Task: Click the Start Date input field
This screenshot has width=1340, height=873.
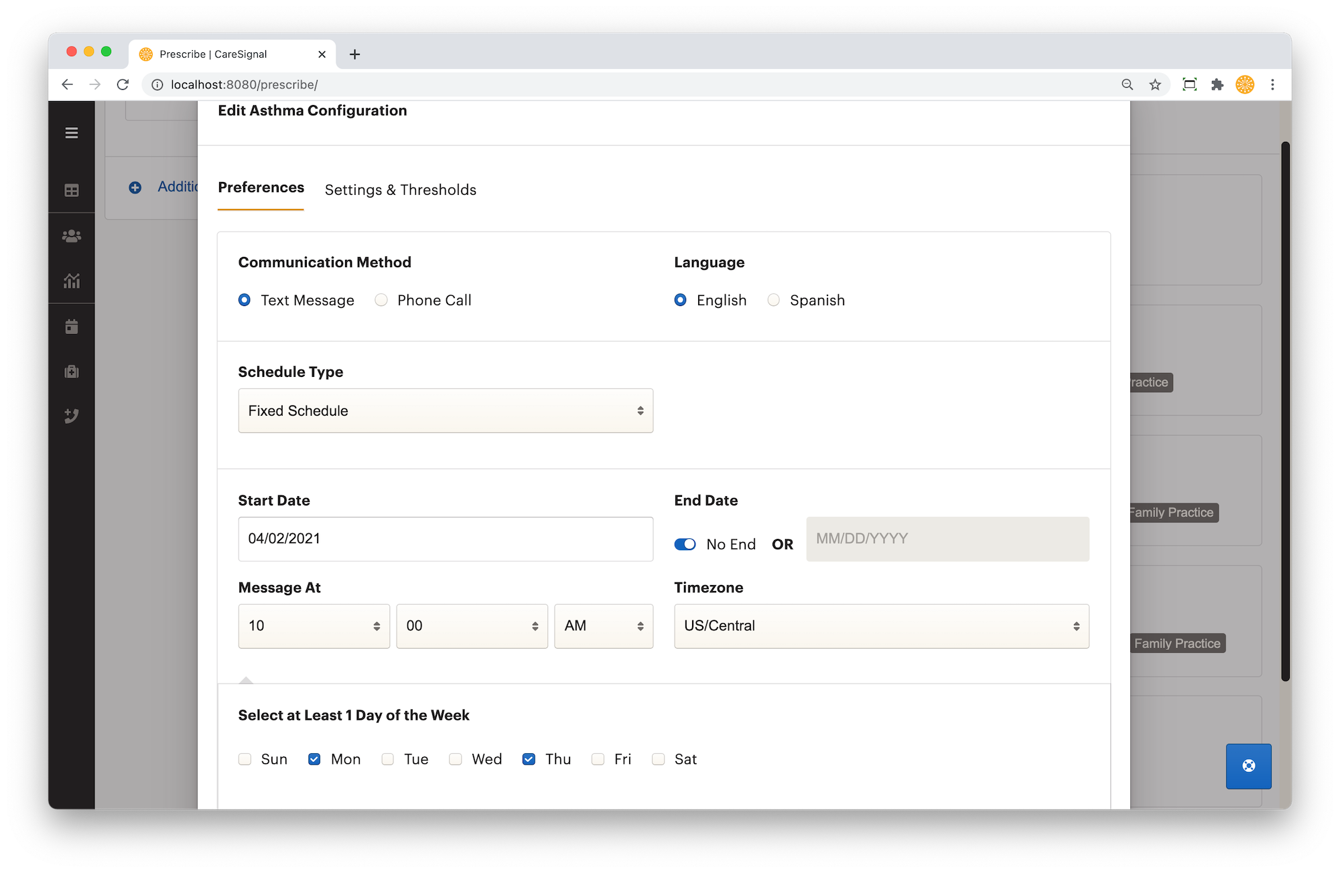Action: tap(446, 539)
